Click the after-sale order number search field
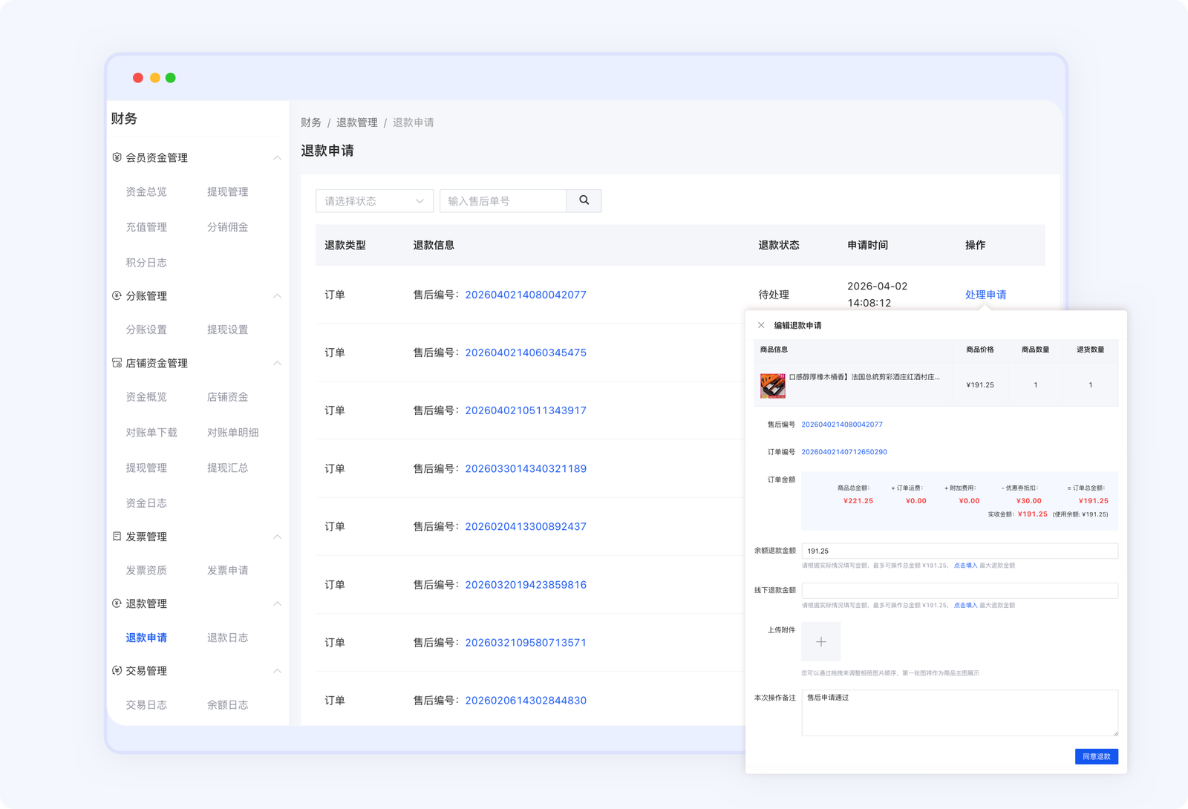This screenshot has width=1188, height=809. 503,201
